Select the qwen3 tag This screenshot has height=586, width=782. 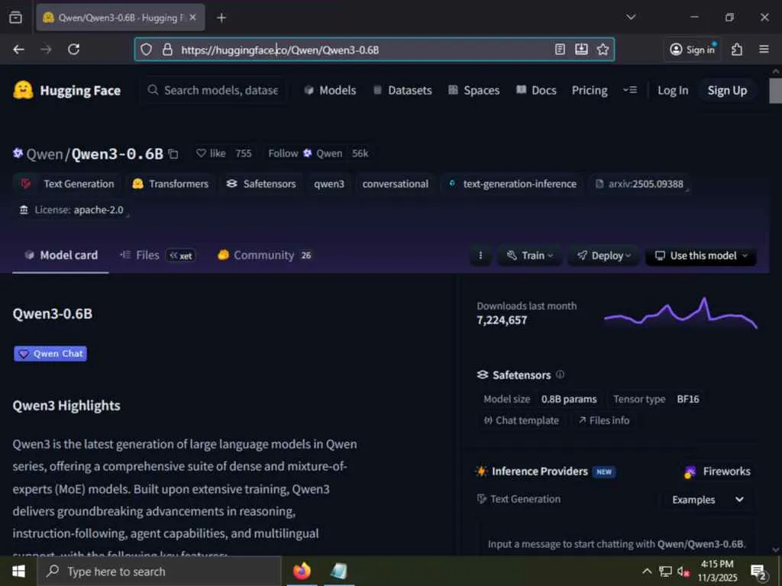click(x=329, y=184)
